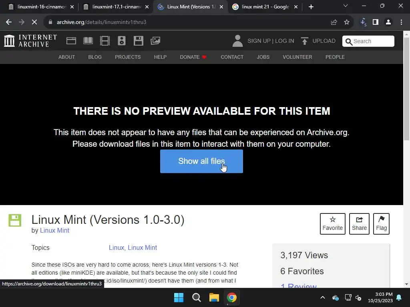The image size is (410, 307).
Task: Click the browser forward arrow
Action: [x=22, y=22]
